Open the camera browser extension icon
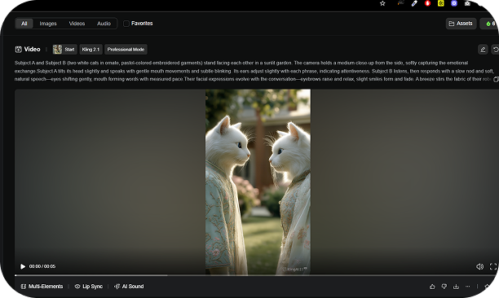This screenshot has width=499, height=298. (467, 3)
